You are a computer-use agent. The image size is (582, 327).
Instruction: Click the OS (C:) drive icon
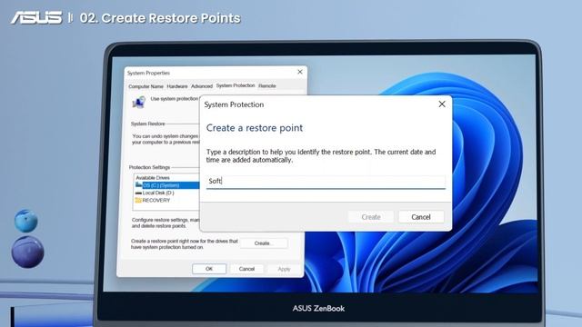[x=138, y=184]
